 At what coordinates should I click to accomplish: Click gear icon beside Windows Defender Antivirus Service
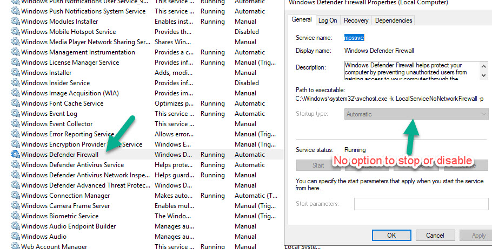(15, 164)
